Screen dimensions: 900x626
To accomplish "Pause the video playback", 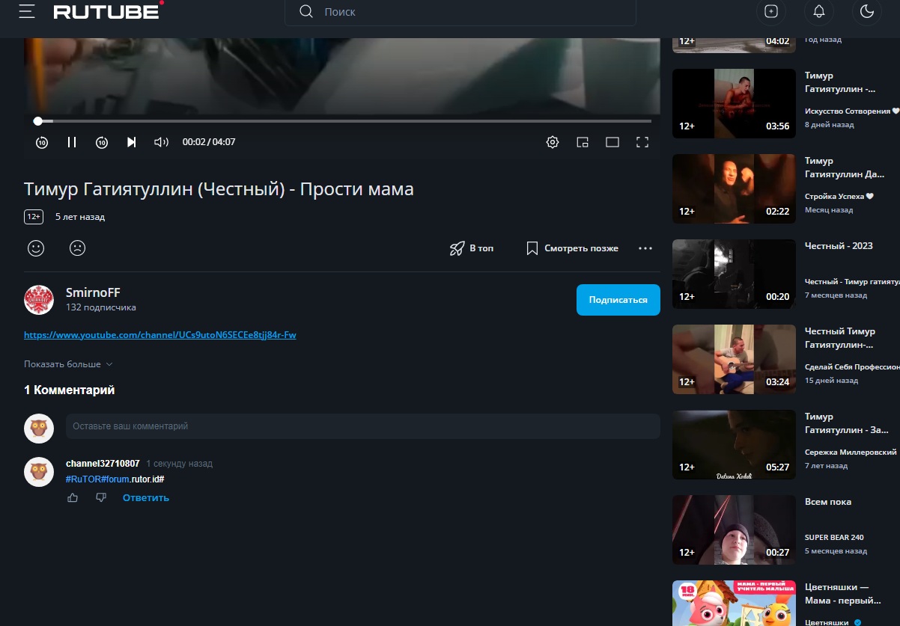I will pyautogui.click(x=72, y=142).
